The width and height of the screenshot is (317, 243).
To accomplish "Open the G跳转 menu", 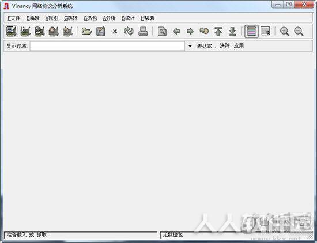I will [x=71, y=18].
